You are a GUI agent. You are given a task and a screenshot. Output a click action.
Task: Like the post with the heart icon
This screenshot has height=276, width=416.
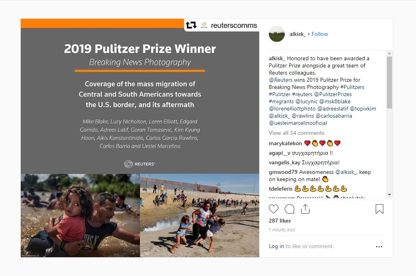click(274, 209)
